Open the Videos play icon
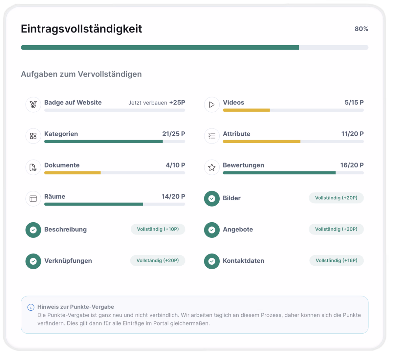394x355 pixels. tap(212, 105)
